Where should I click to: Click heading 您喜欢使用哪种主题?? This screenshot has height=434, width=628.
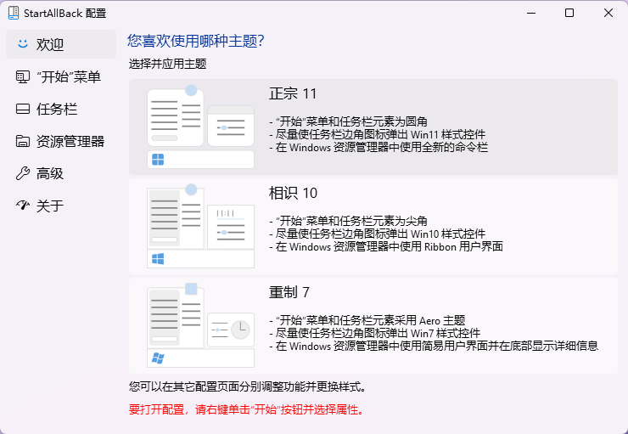tap(196, 41)
